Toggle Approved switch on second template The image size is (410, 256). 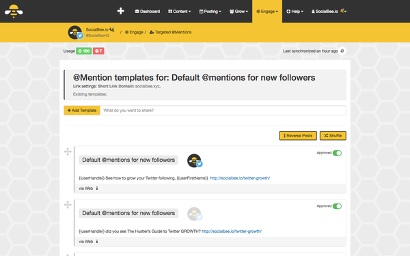point(337,206)
